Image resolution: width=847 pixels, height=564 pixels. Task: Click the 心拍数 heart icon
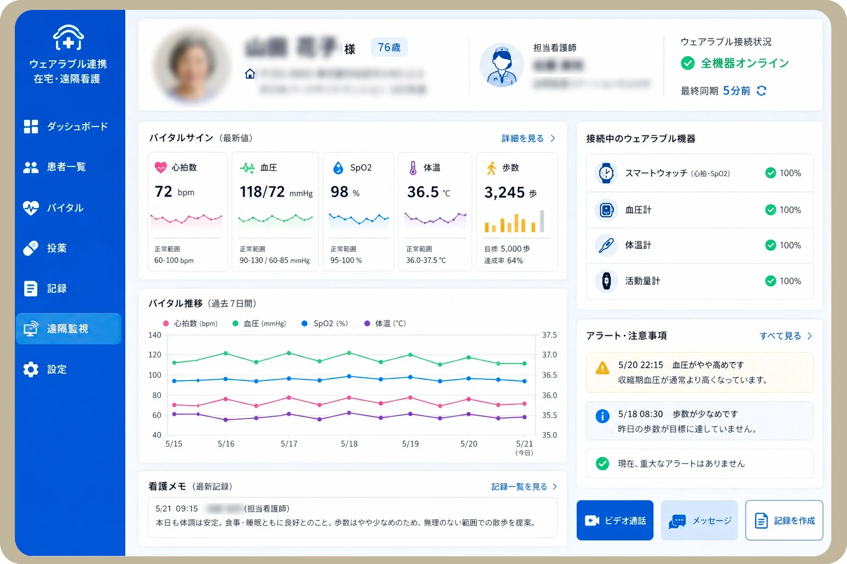(161, 167)
